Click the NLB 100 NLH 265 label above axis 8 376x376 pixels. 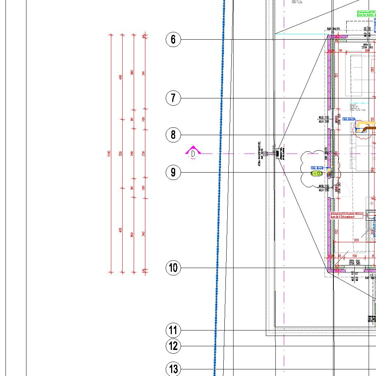coord(324,119)
